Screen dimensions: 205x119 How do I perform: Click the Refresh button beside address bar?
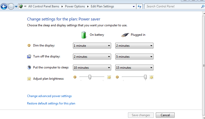point(139,6)
